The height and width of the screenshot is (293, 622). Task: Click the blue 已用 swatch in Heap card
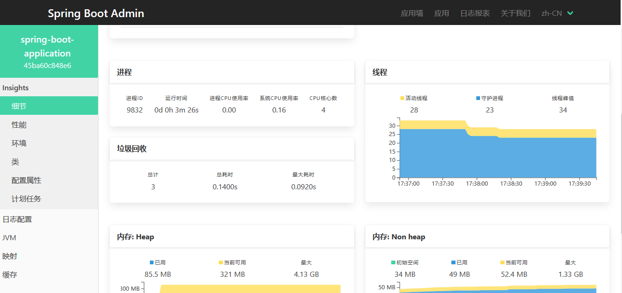pyautogui.click(x=152, y=262)
